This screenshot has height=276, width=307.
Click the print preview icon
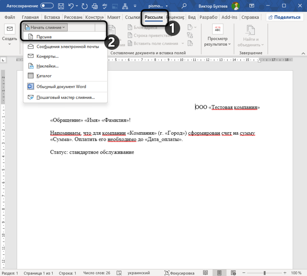click(x=95, y=6)
